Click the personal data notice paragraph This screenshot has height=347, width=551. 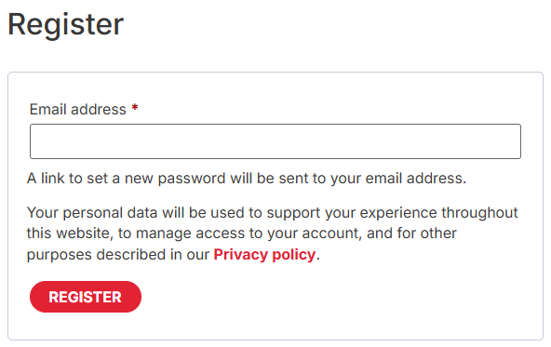[x=273, y=234]
